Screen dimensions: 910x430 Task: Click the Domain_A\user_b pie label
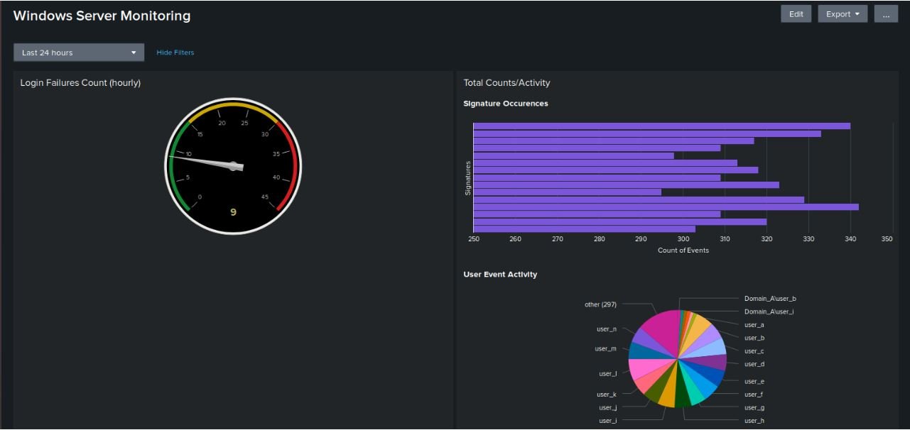(770, 299)
